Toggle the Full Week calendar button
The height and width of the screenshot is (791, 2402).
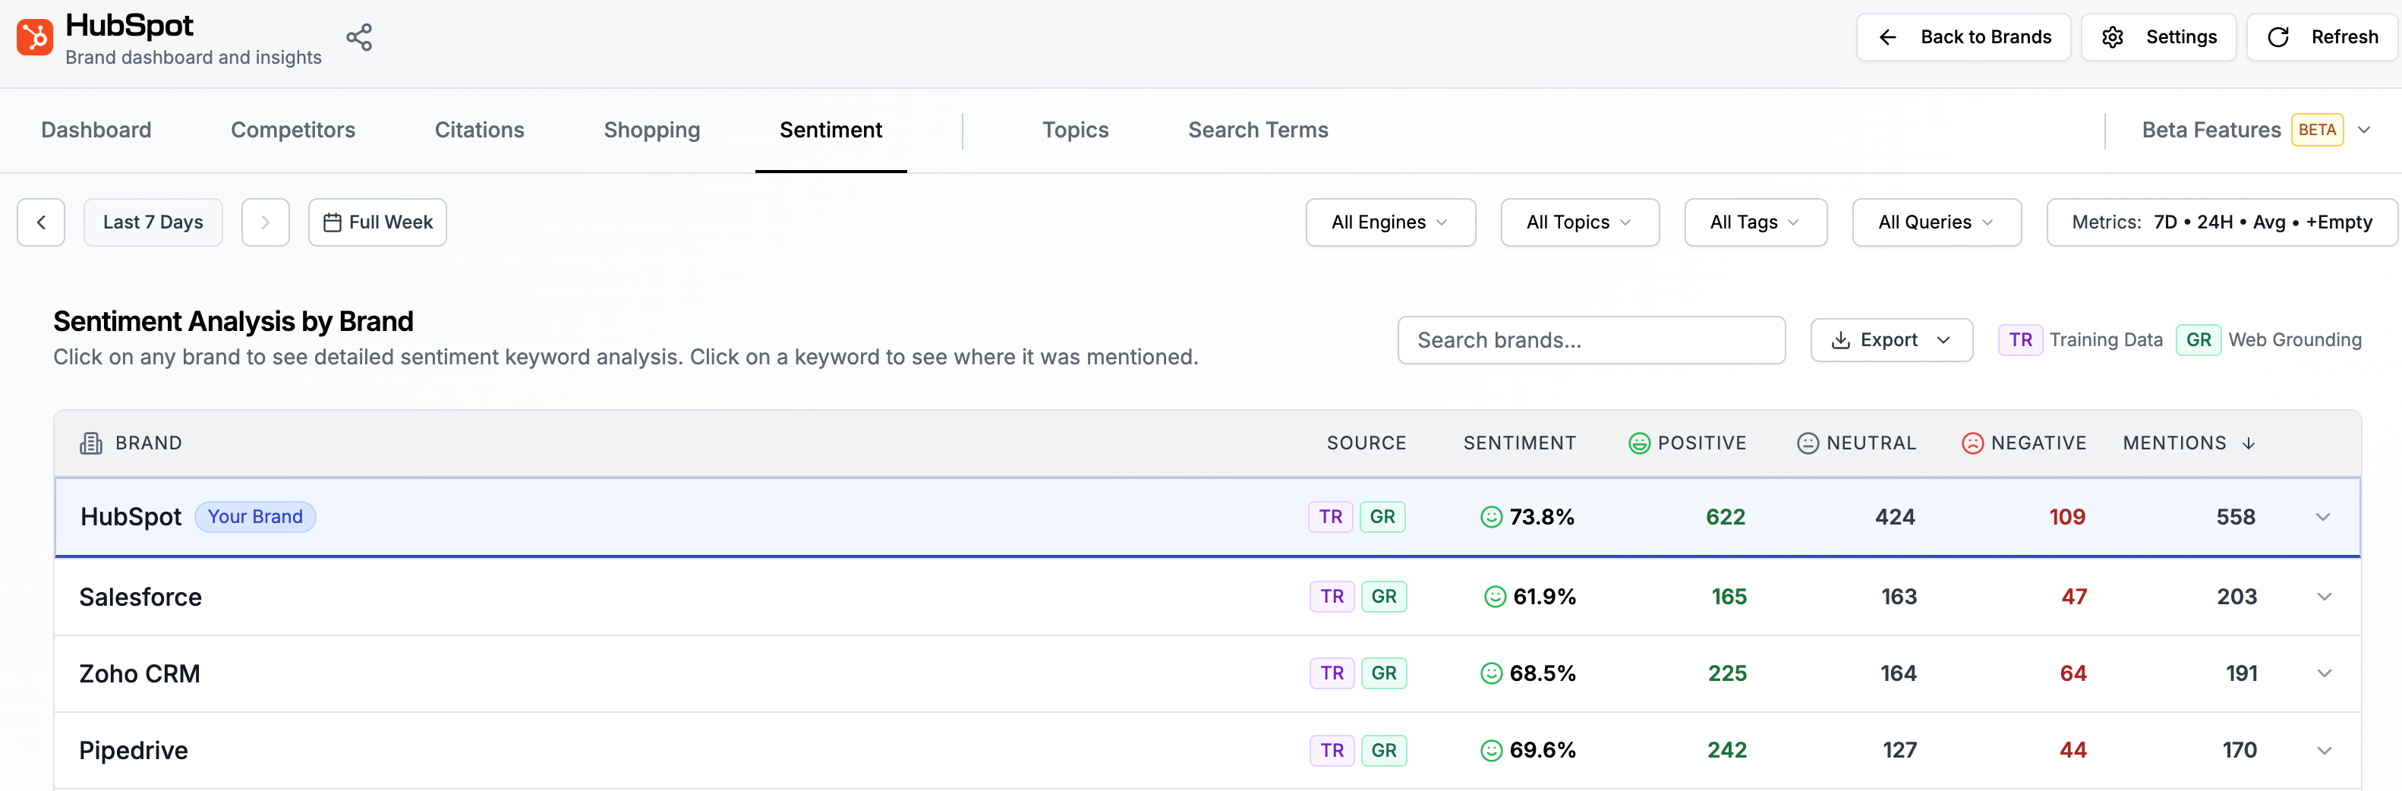click(x=377, y=222)
